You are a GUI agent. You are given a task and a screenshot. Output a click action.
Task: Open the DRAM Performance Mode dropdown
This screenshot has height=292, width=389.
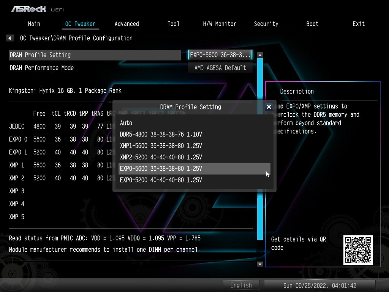[x=220, y=68]
